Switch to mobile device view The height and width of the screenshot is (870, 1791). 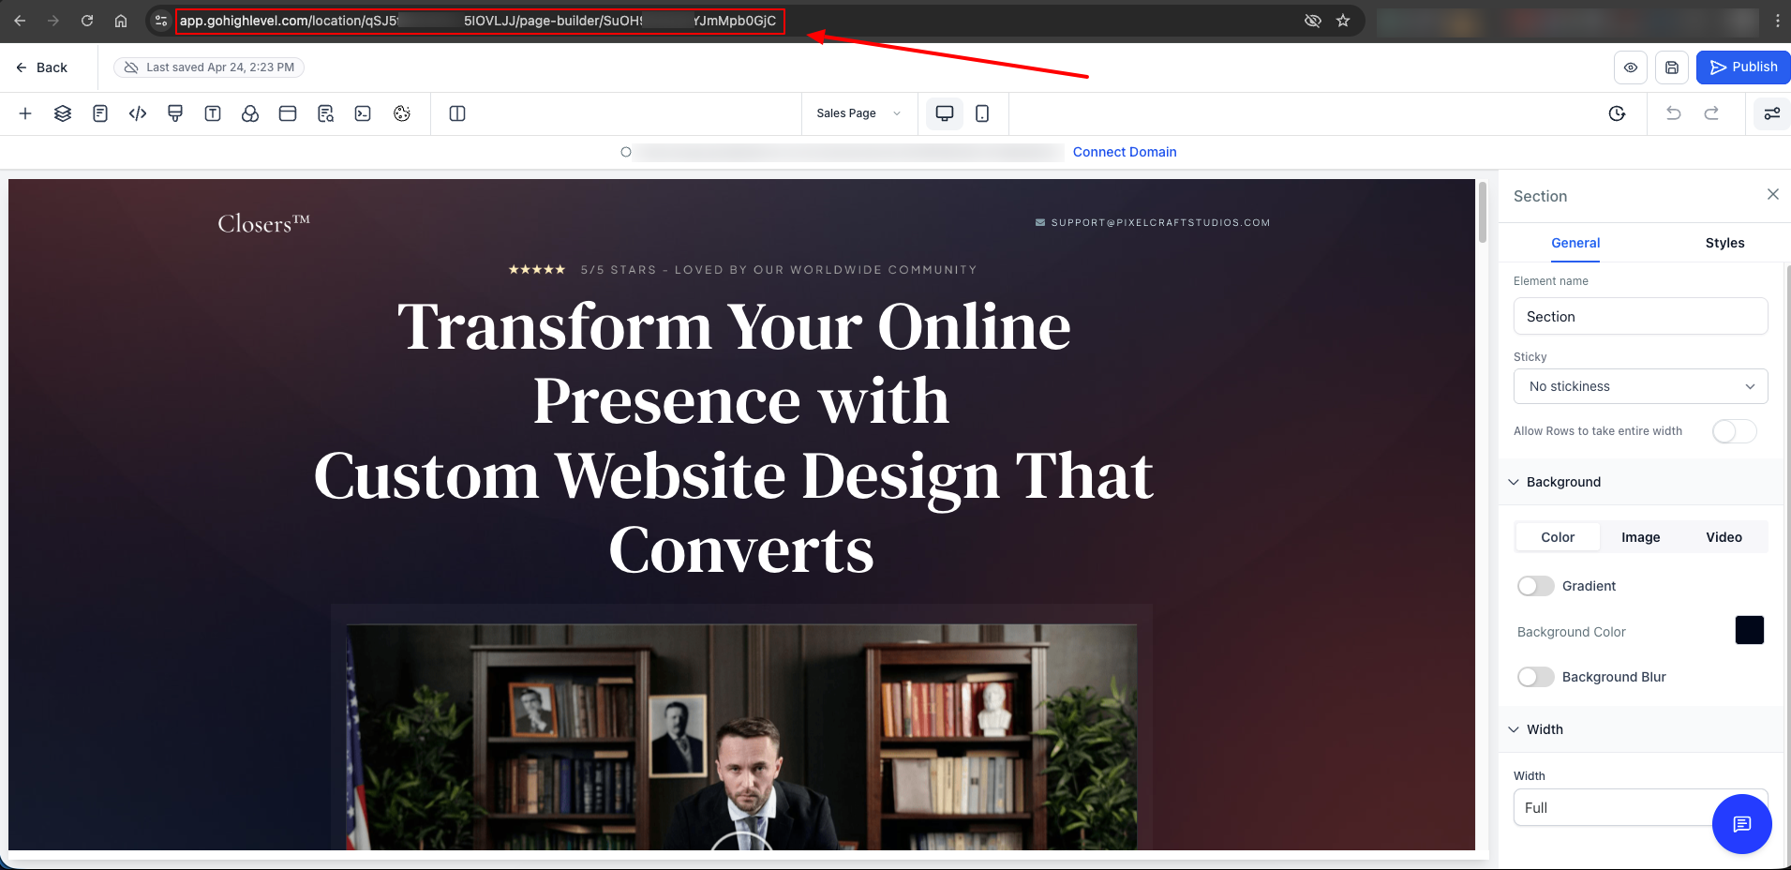click(981, 113)
